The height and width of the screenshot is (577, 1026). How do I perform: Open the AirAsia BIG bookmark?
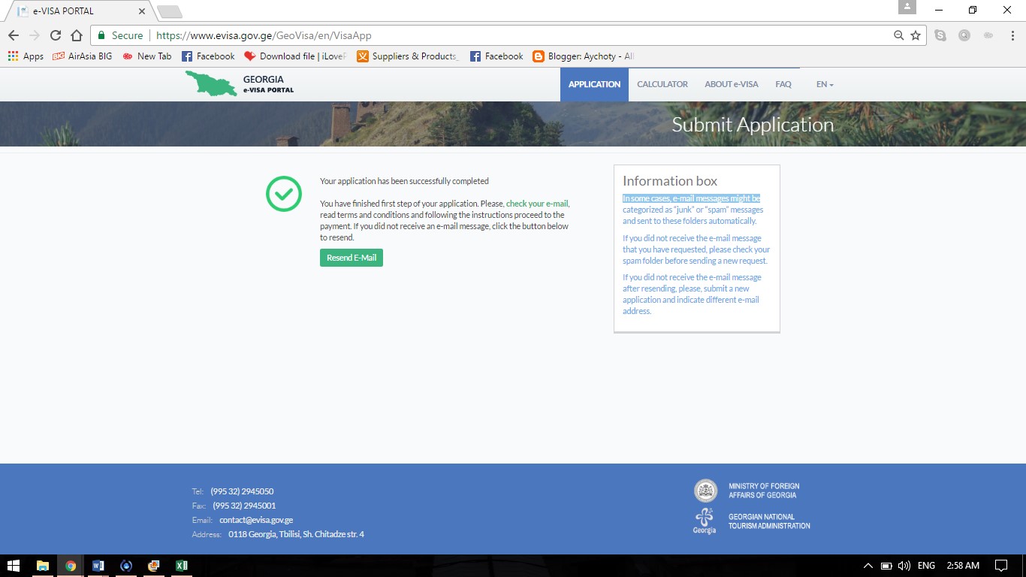coord(82,56)
